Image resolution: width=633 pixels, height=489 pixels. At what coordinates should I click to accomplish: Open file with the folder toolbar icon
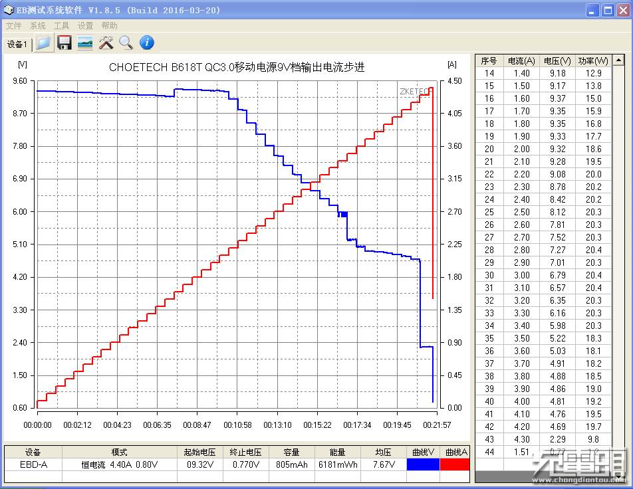point(43,43)
